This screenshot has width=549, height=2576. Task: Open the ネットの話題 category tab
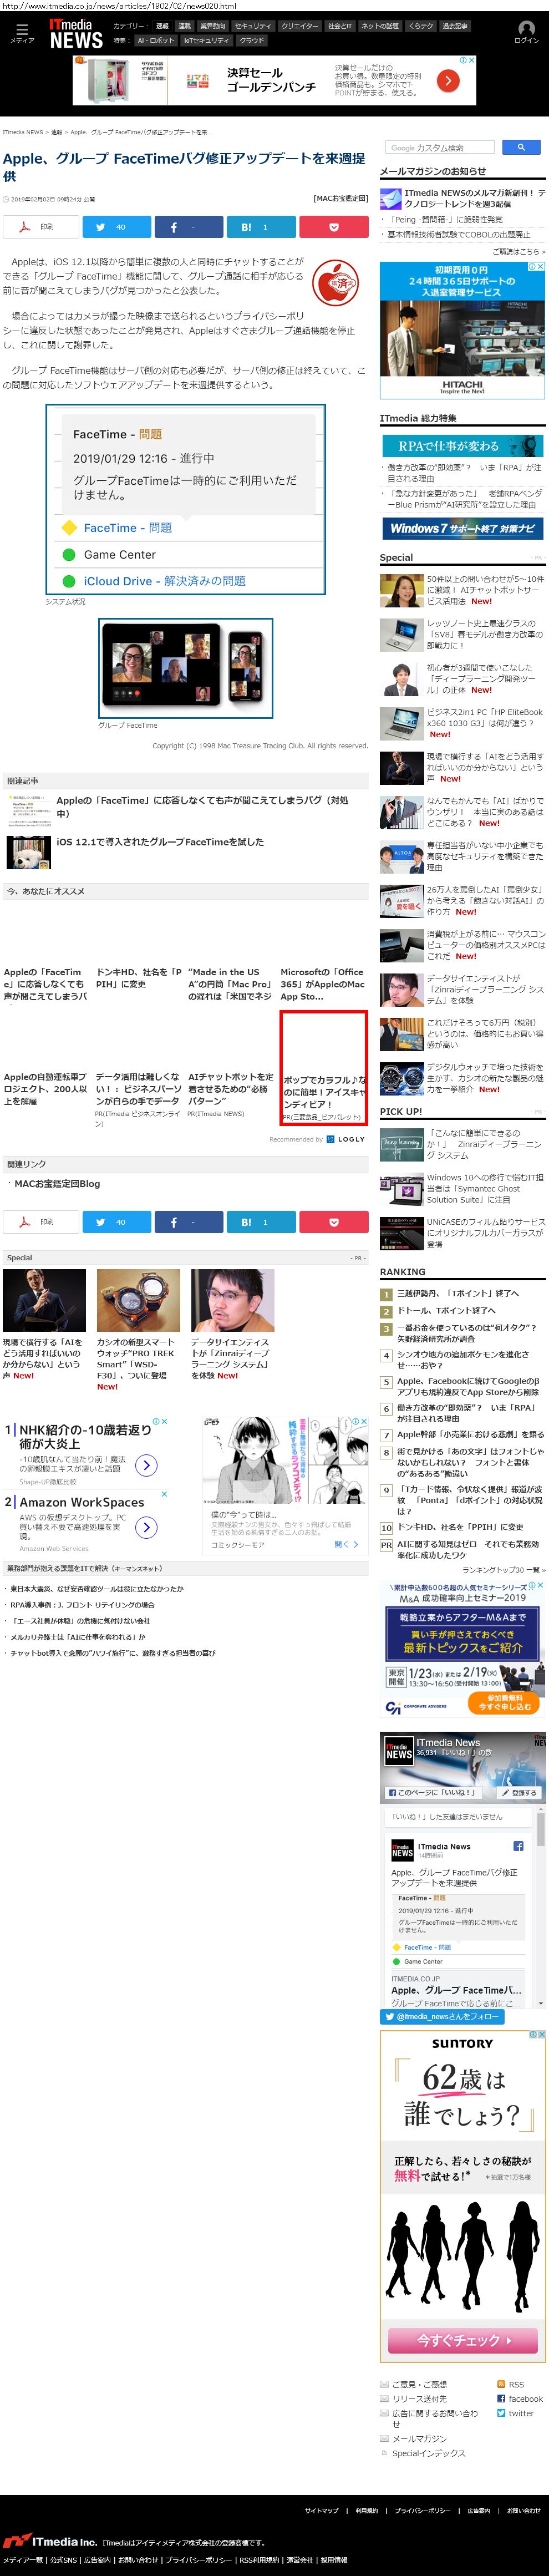tap(380, 26)
